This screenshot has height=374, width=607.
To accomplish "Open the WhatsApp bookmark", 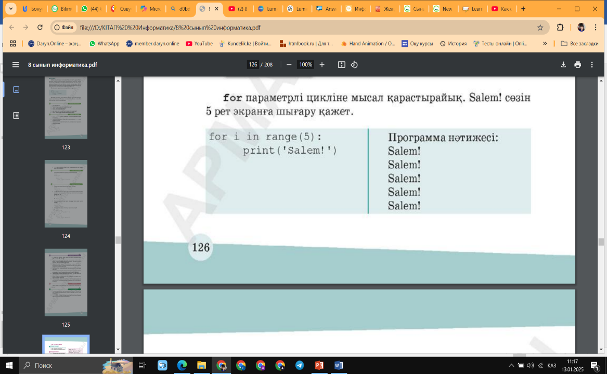I will (x=104, y=44).
